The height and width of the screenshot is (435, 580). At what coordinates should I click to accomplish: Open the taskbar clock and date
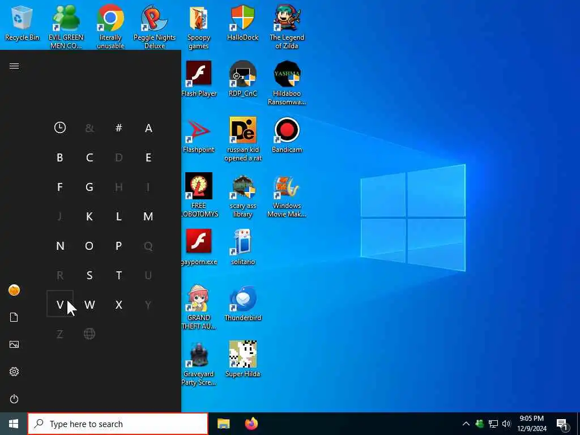(531, 424)
